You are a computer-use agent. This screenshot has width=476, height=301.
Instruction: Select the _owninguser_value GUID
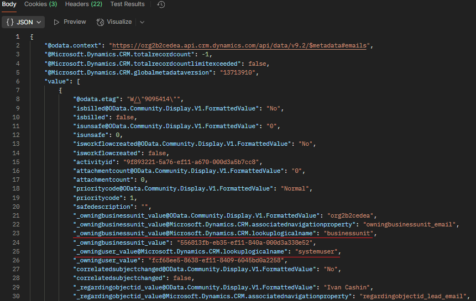(216, 260)
